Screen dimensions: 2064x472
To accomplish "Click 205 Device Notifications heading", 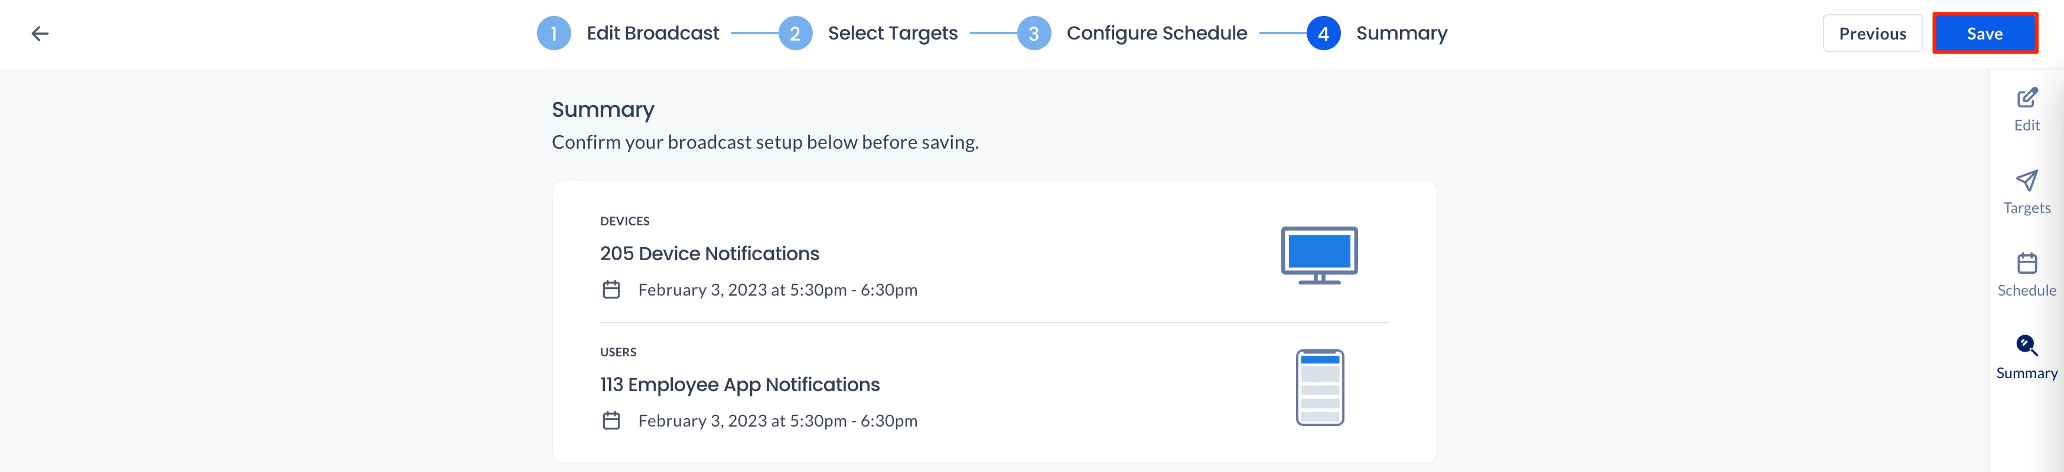I will point(709,254).
